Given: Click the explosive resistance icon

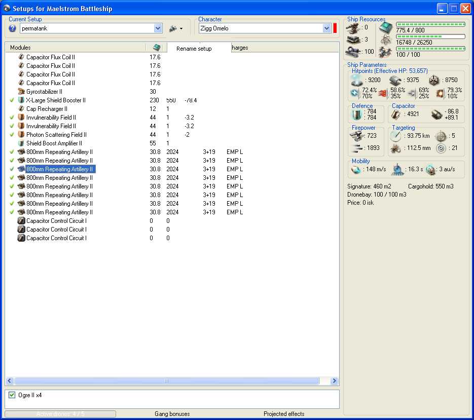Looking at the screenshot, I should click(440, 93).
